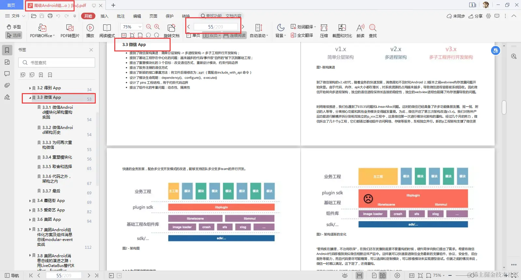The width and height of the screenshot is (521, 280).
Task: Close the 书签 bookmarks panel
Action: click(91, 50)
